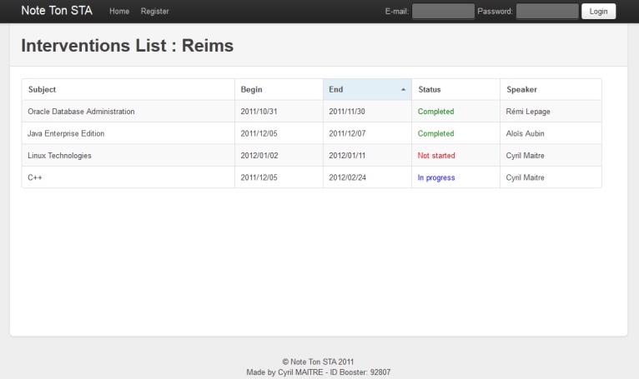Click the © Note Ton STA 2011 footer
Image resolution: width=639 pixels, height=379 pixels.
pyautogui.click(x=319, y=362)
